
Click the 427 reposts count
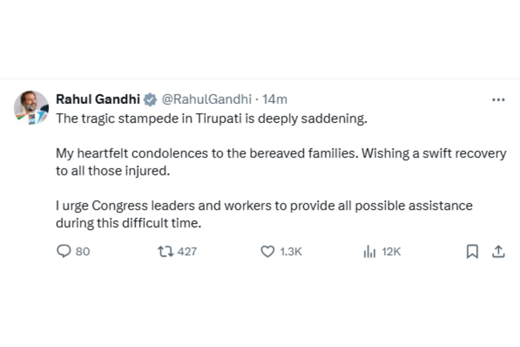coord(187,252)
